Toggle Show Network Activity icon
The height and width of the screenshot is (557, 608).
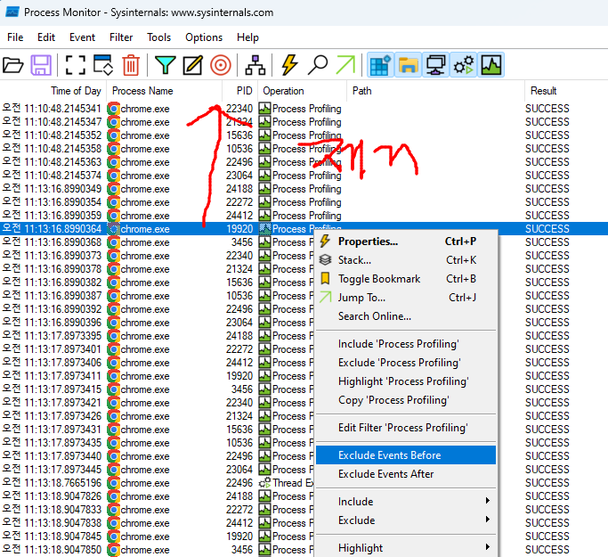436,65
